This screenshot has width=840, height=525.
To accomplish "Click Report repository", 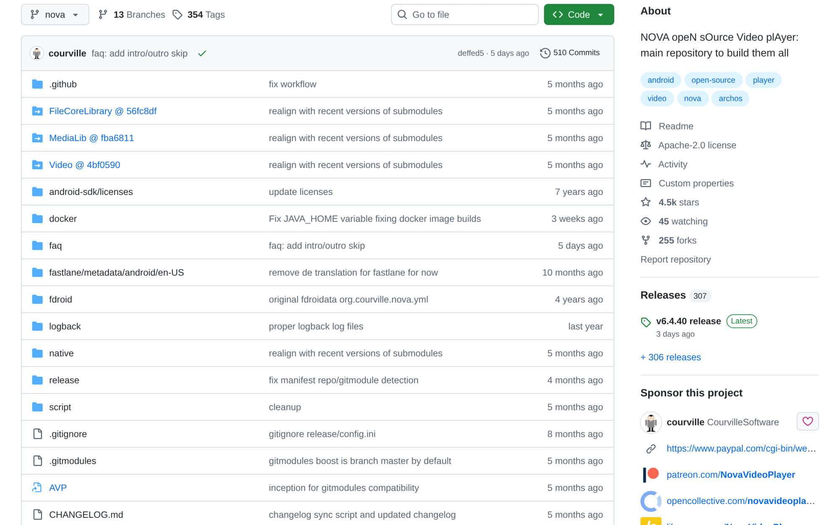I will click(675, 260).
